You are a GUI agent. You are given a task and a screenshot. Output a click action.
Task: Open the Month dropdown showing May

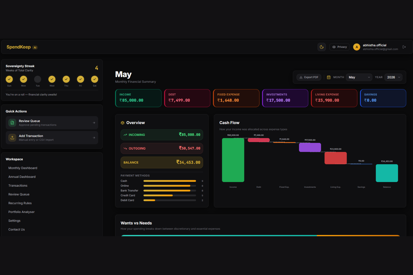tap(359, 77)
